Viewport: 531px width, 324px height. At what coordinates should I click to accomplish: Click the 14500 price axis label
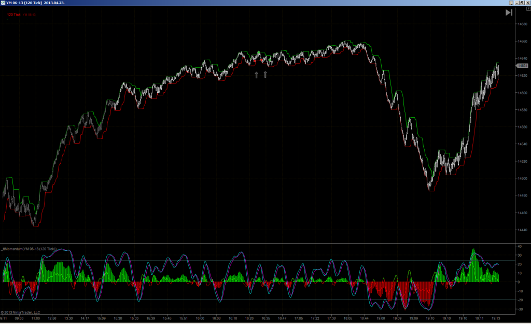522,178
